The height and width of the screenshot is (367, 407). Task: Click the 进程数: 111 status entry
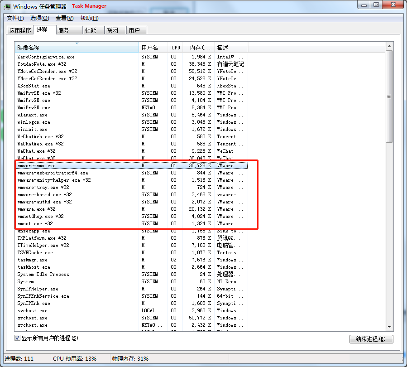tap(19, 359)
